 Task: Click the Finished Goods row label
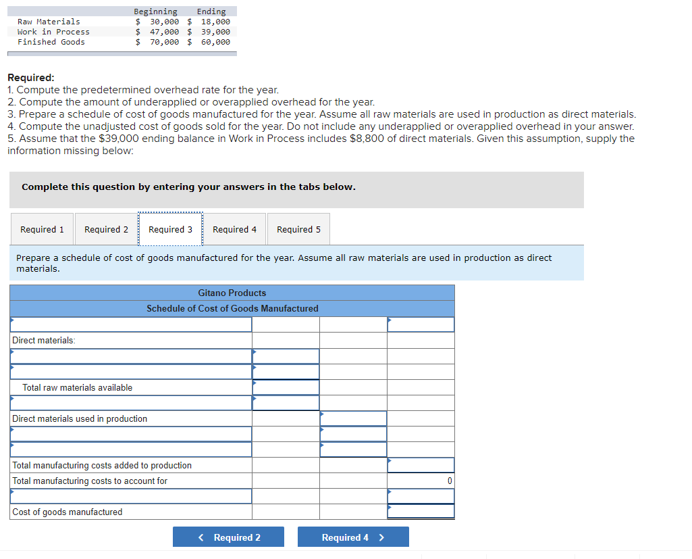pyautogui.click(x=51, y=42)
